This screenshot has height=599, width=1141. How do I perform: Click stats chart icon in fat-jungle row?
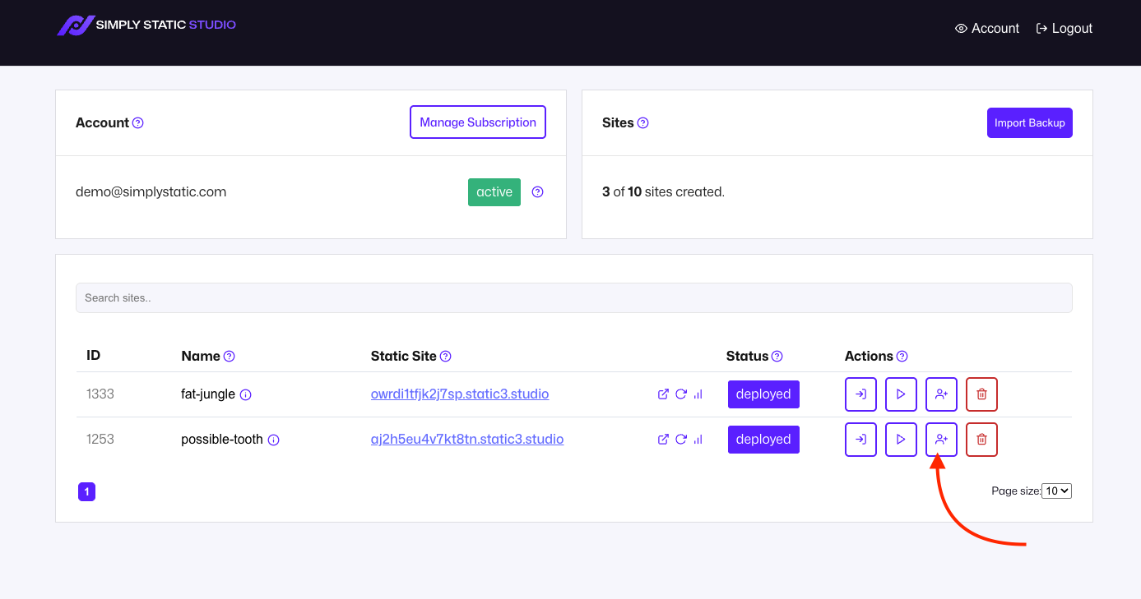(698, 394)
